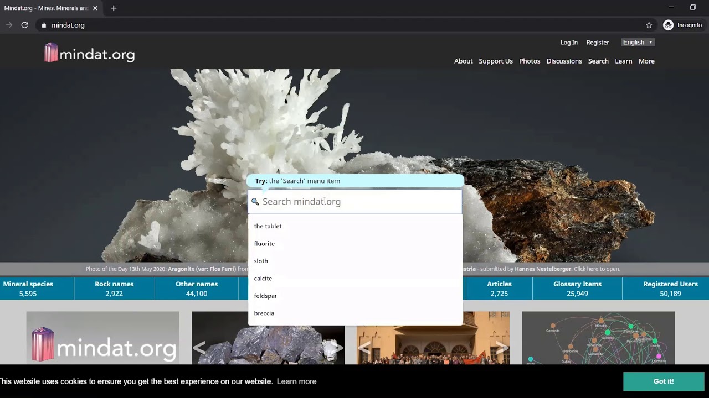This screenshot has width=709, height=398.
Task: Open the More menu
Action: [646, 61]
